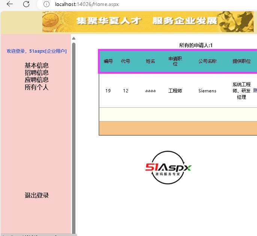Viewport: 257px width, 236px height.
Task: Click the 51Aspx logo image
Action: (x=168, y=168)
